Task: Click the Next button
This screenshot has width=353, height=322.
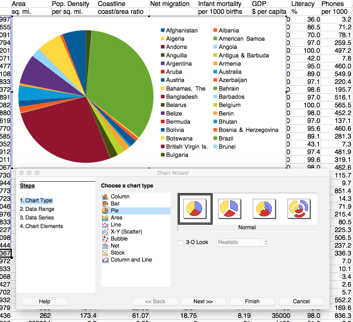Action: 202,301
